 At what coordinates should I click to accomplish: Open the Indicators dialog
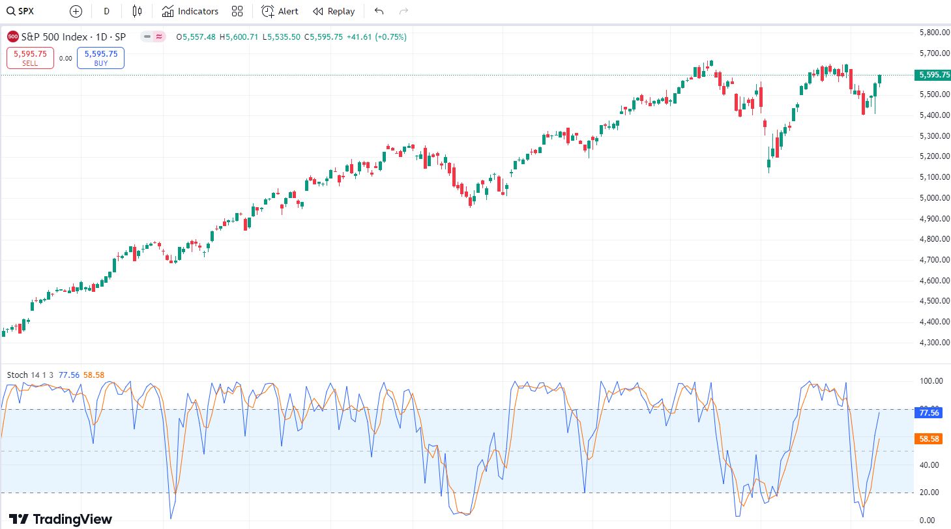coord(190,11)
